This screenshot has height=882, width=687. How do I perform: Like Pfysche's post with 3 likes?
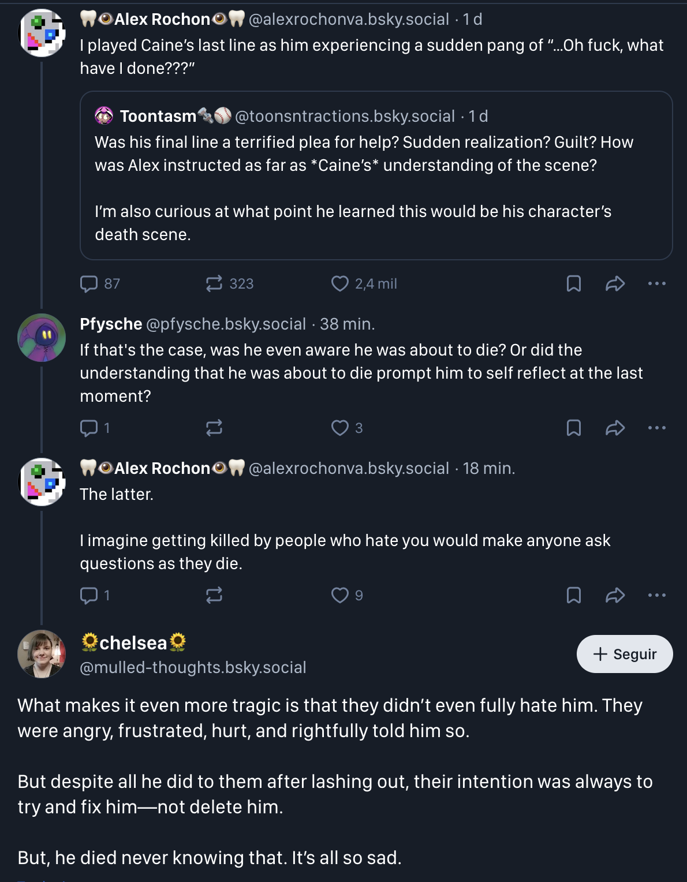340,428
